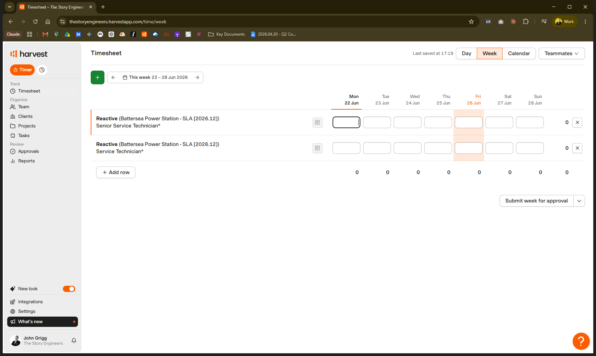Open the This week date picker
Viewport: 596px width, 356px height.
click(x=155, y=77)
